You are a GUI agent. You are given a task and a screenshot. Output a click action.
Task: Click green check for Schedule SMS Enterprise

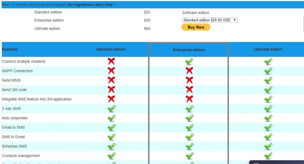pos(190,146)
